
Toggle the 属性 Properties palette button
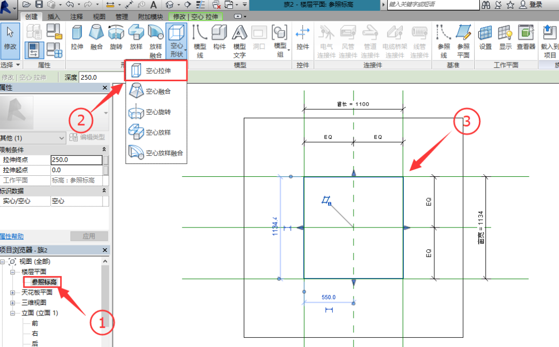(x=34, y=50)
